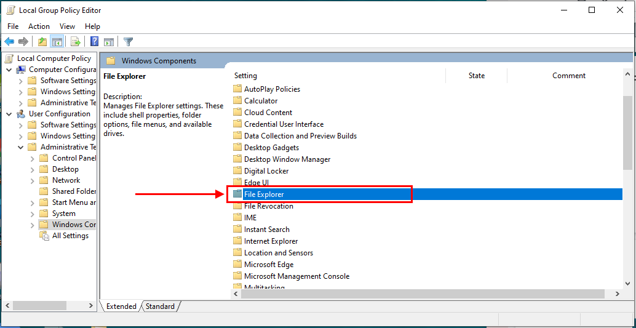Viewport: 636px width, 328px height.
Task: Select Edge UI row
Action: (256, 183)
